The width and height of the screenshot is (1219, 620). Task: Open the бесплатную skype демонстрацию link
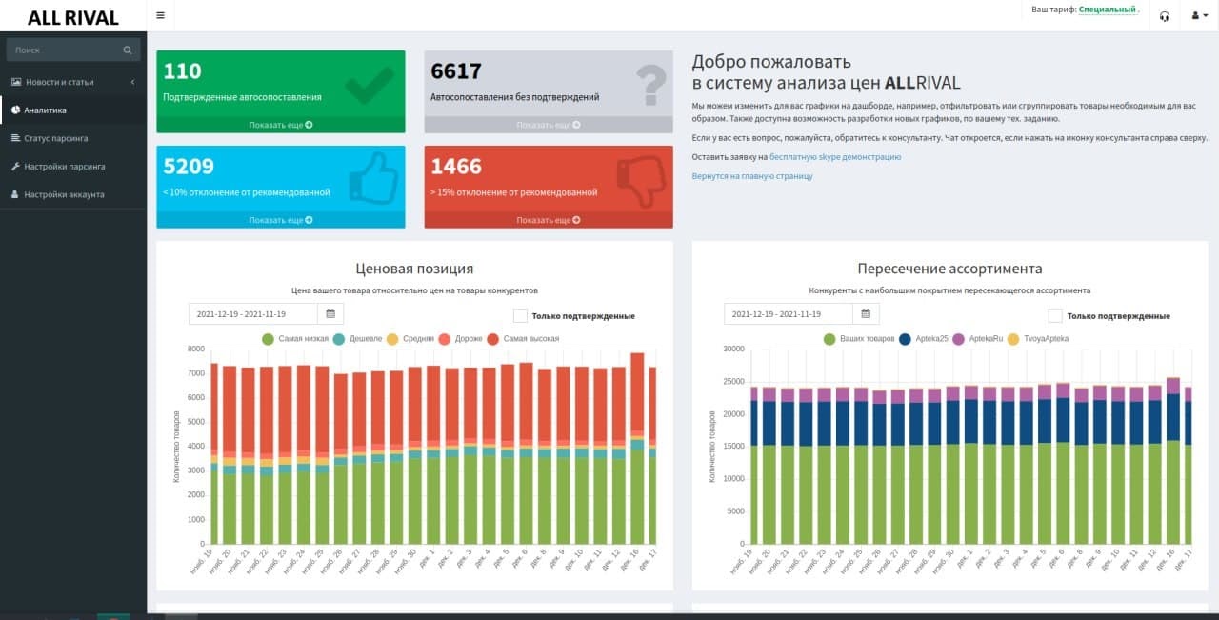point(834,157)
